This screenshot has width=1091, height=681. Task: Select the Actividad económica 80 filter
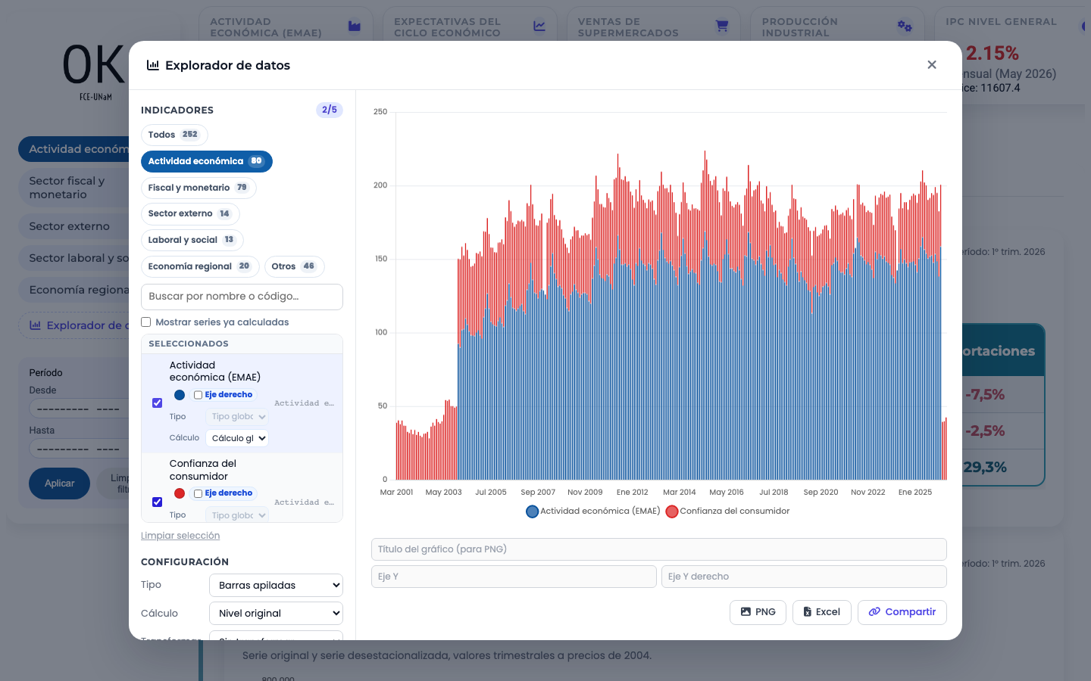click(x=207, y=161)
